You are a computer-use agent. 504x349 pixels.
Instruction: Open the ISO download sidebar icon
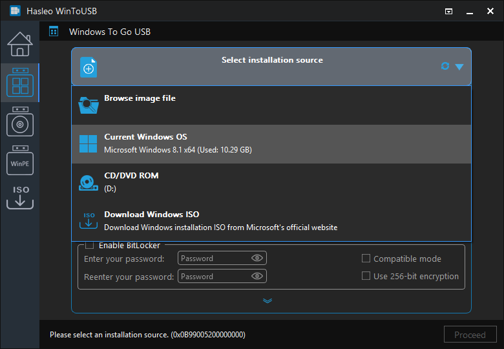coord(20,197)
